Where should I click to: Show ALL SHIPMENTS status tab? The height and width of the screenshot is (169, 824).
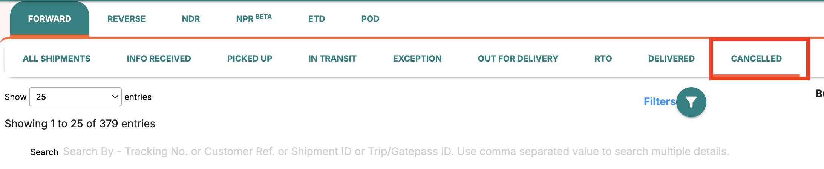point(57,59)
